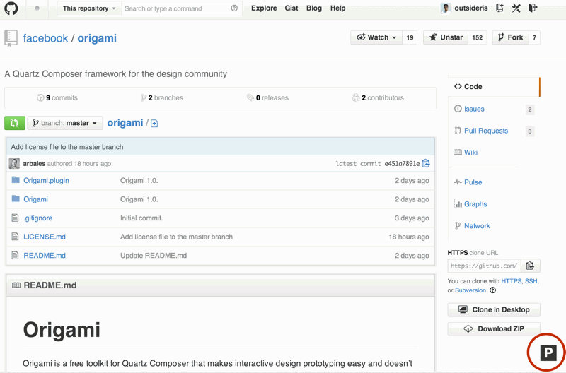The image size is (566, 373).
Task: Open the Watch dropdown
Action: coord(376,37)
